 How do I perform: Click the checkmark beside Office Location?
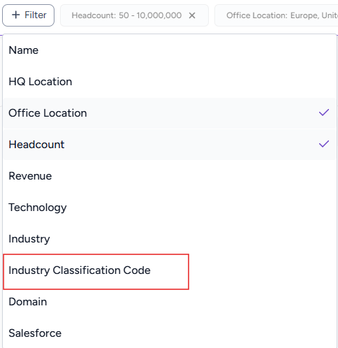pyautogui.click(x=324, y=113)
